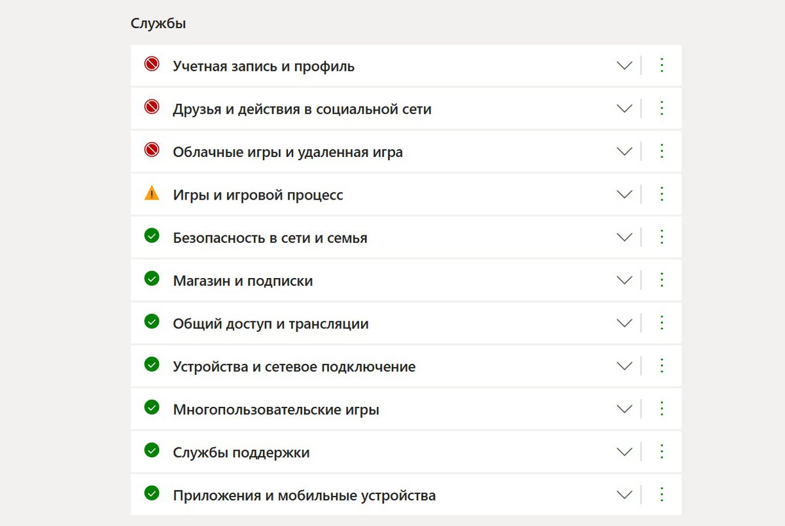This screenshot has height=526, width=785.
Task: Open the three-dot menu for Многопользовательские игры
Action: click(x=661, y=409)
